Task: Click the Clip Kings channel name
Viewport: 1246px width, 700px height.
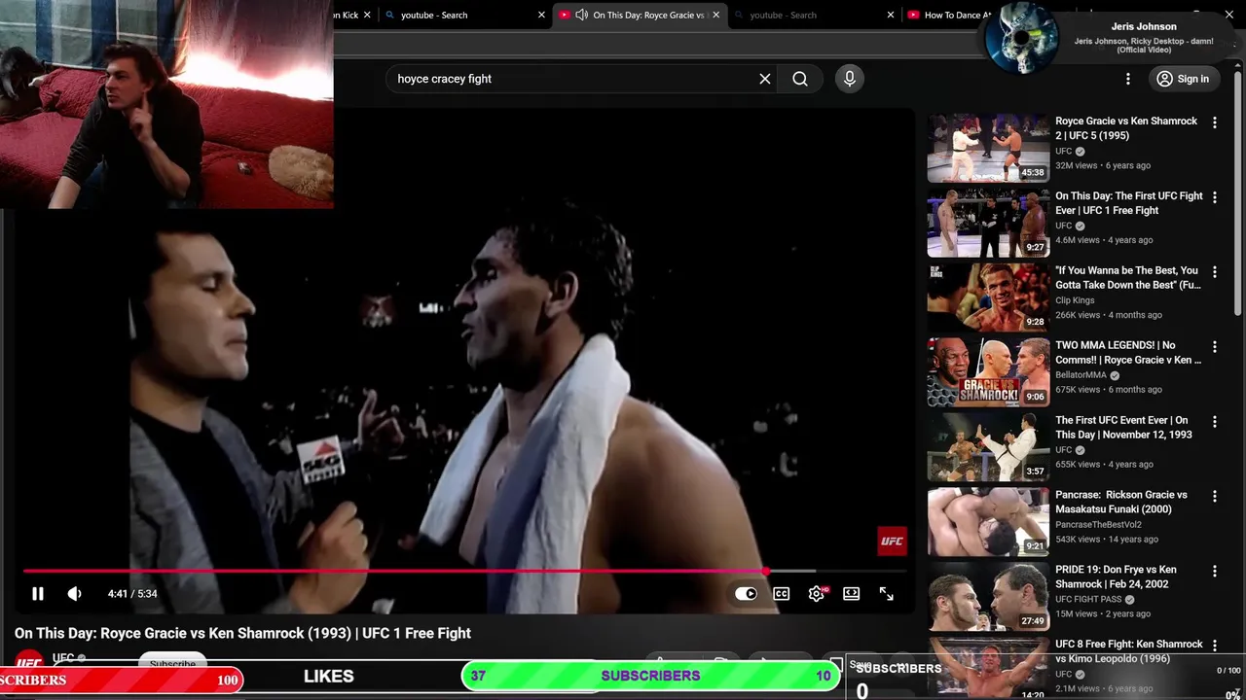Action: (1075, 300)
